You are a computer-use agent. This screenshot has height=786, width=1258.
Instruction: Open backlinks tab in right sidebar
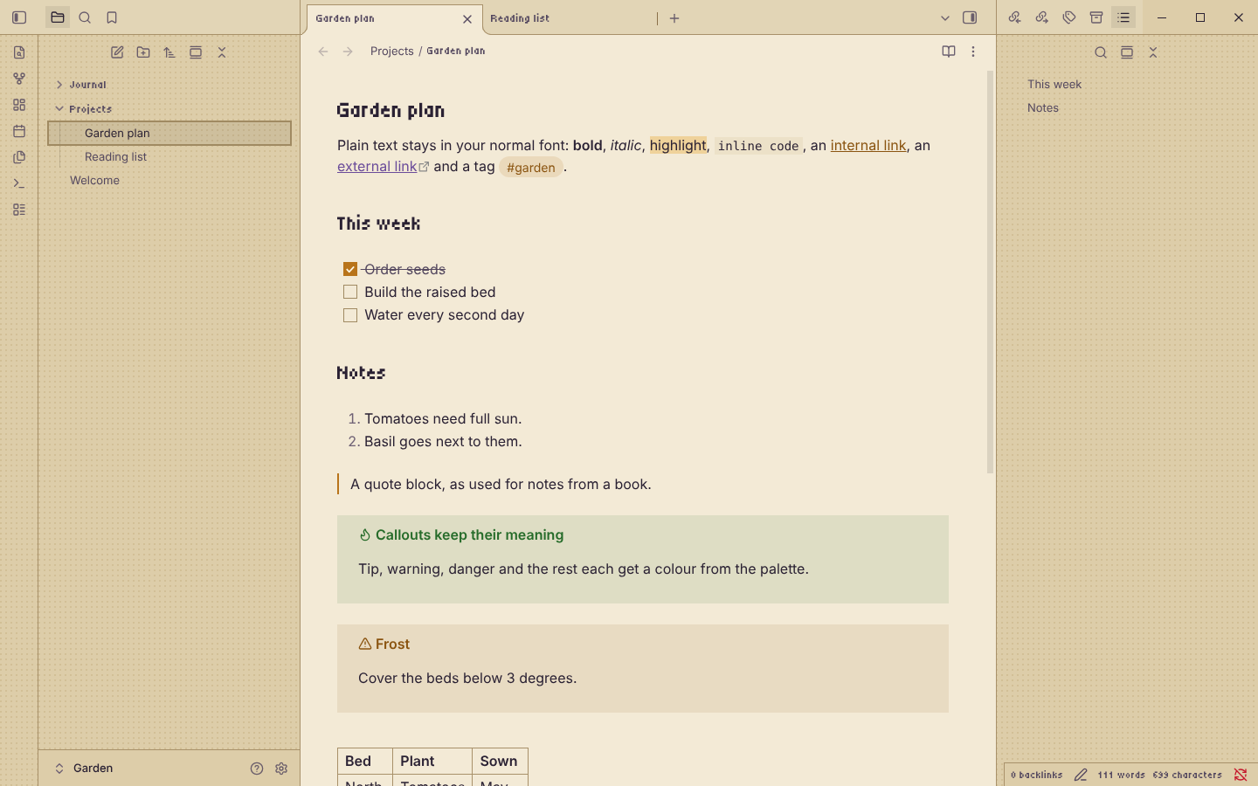coord(1014,17)
